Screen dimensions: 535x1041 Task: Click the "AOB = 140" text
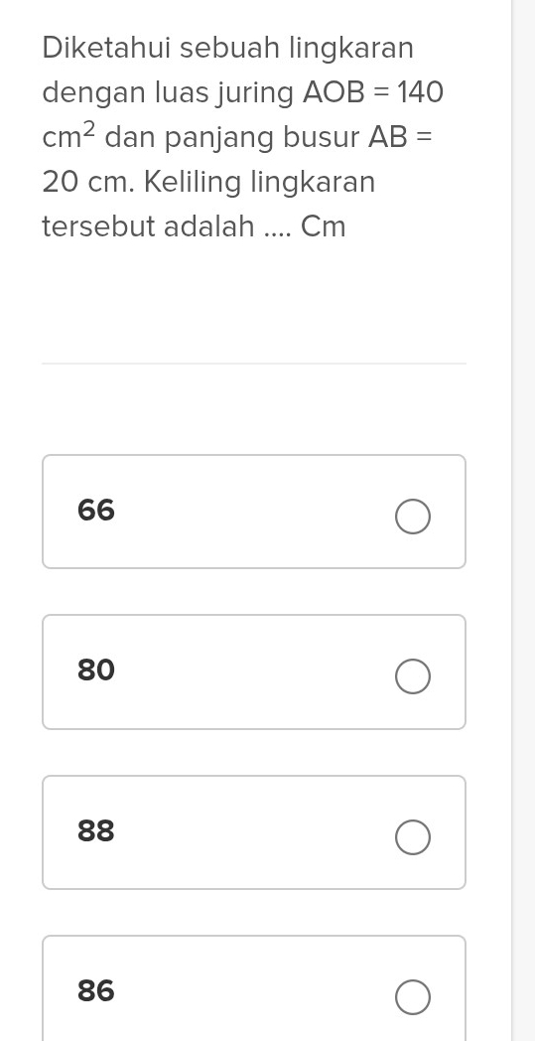[x=373, y=92]
